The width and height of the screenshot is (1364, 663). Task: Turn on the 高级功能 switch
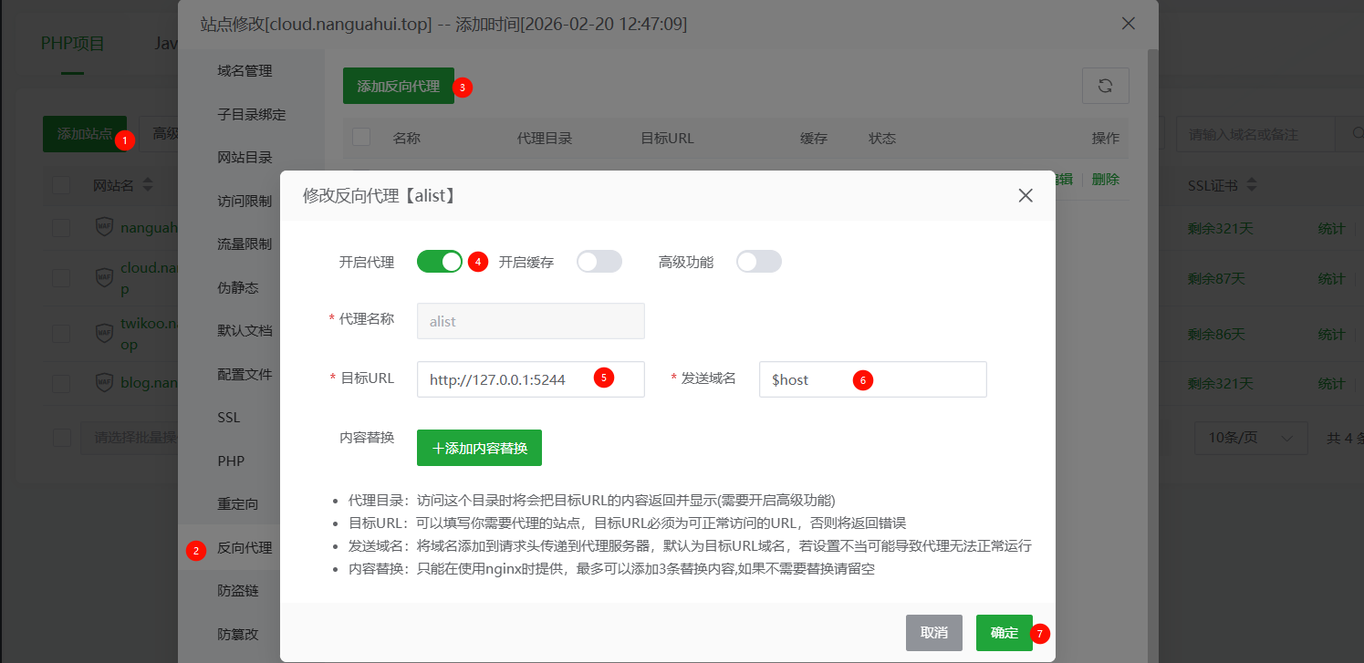(759, 262)
